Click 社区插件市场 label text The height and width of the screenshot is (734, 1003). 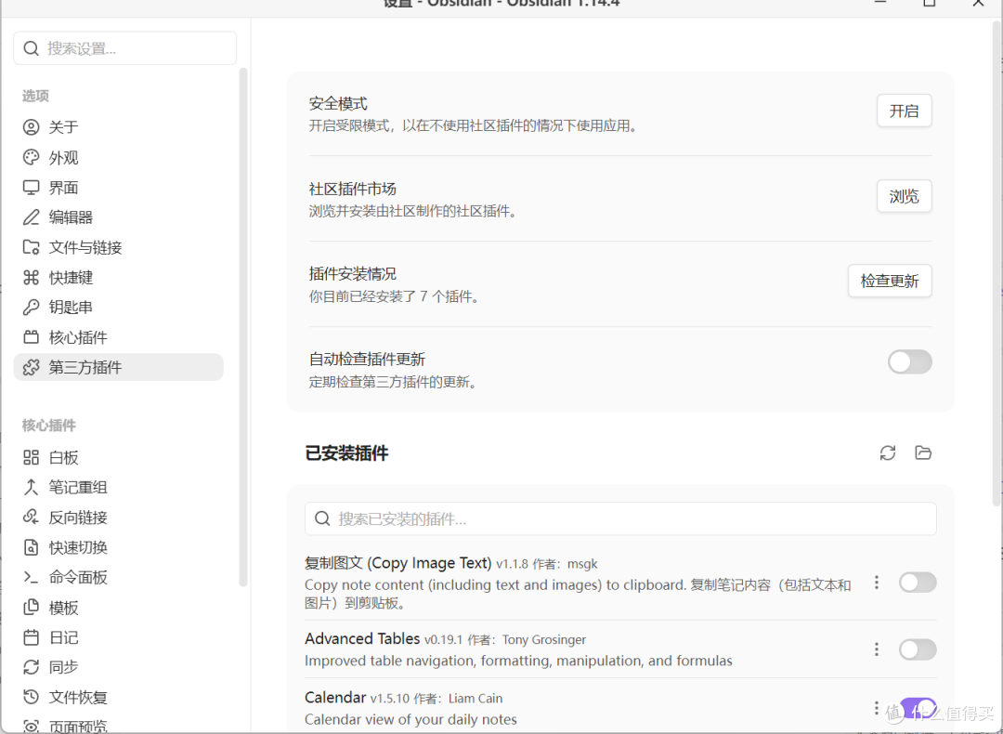point(353,189)
